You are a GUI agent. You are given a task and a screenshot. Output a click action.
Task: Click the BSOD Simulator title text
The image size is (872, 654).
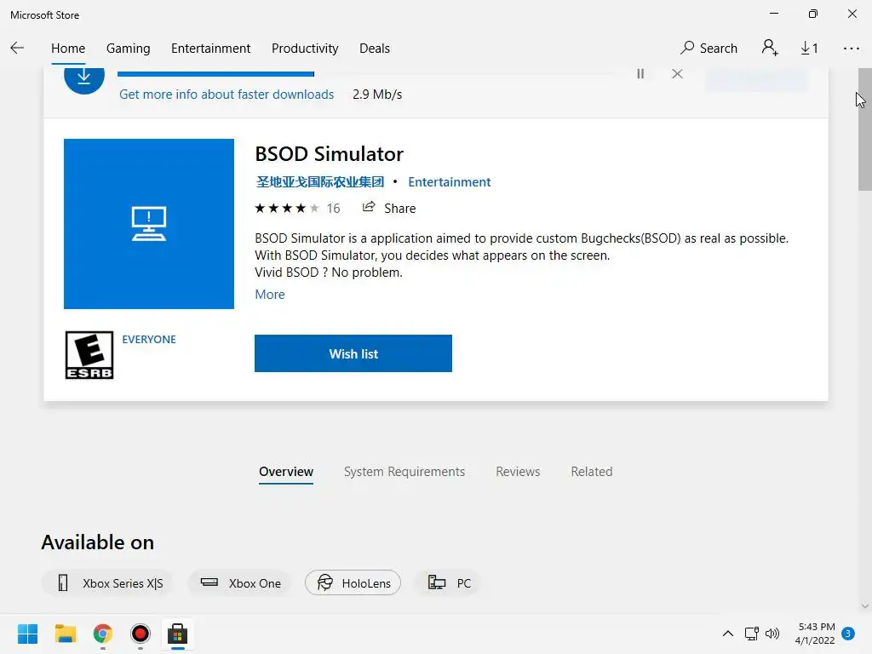[x=330, y=154]
